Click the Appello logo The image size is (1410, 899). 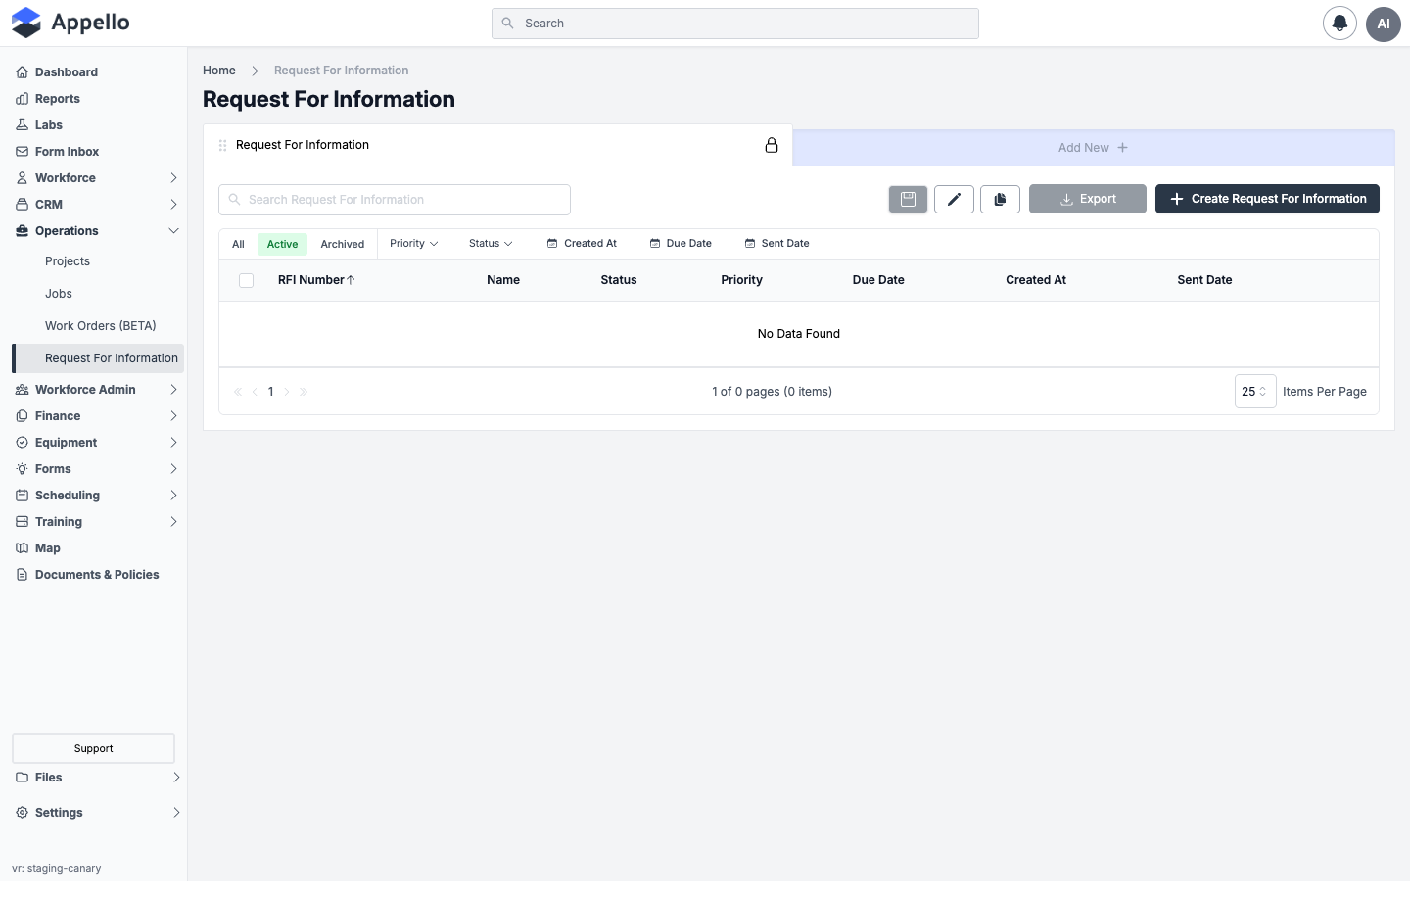coord(70,23)
